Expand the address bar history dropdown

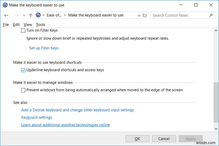coord(138,15)
